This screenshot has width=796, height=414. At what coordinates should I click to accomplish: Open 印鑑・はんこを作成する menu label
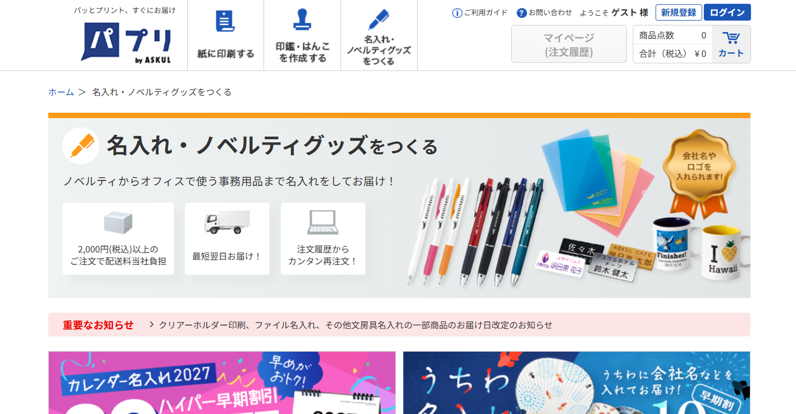pos(303,53)
